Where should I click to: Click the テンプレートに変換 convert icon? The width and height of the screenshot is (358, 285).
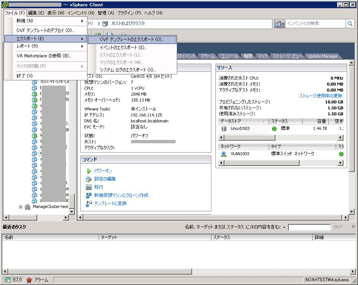[x=89, y=204]
